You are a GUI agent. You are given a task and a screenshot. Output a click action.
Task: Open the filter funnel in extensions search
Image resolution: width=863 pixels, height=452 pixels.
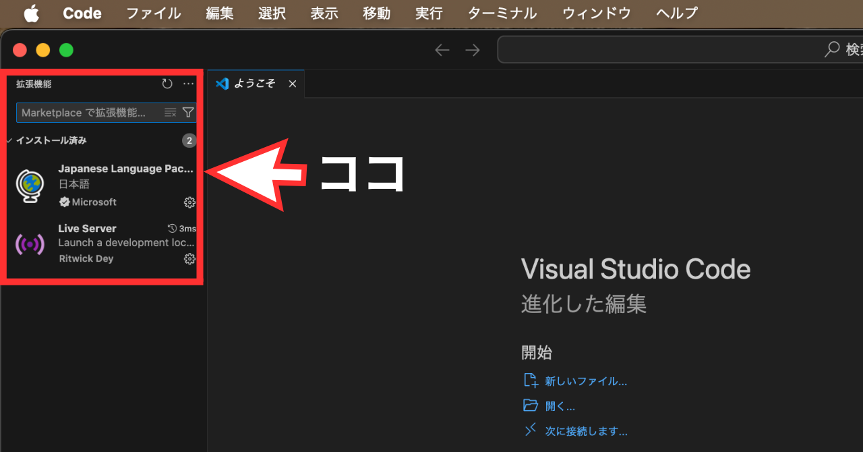click(188, 112)
